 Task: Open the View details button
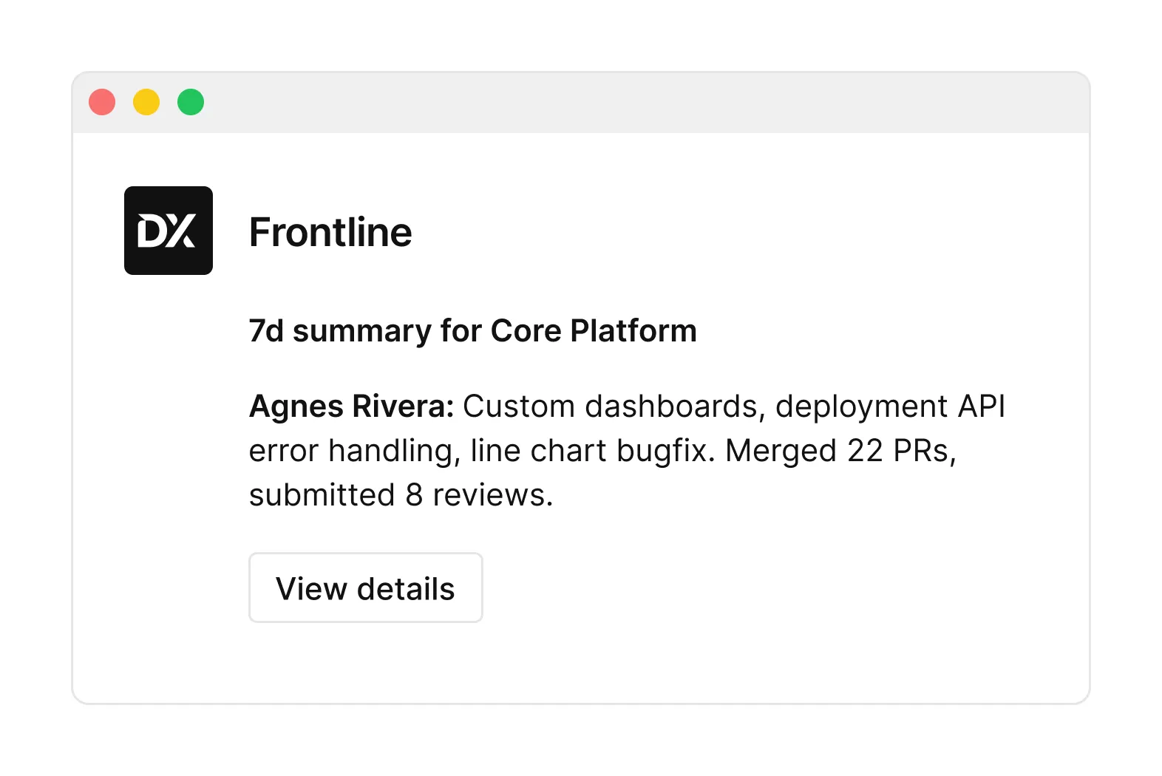point(366,588)
